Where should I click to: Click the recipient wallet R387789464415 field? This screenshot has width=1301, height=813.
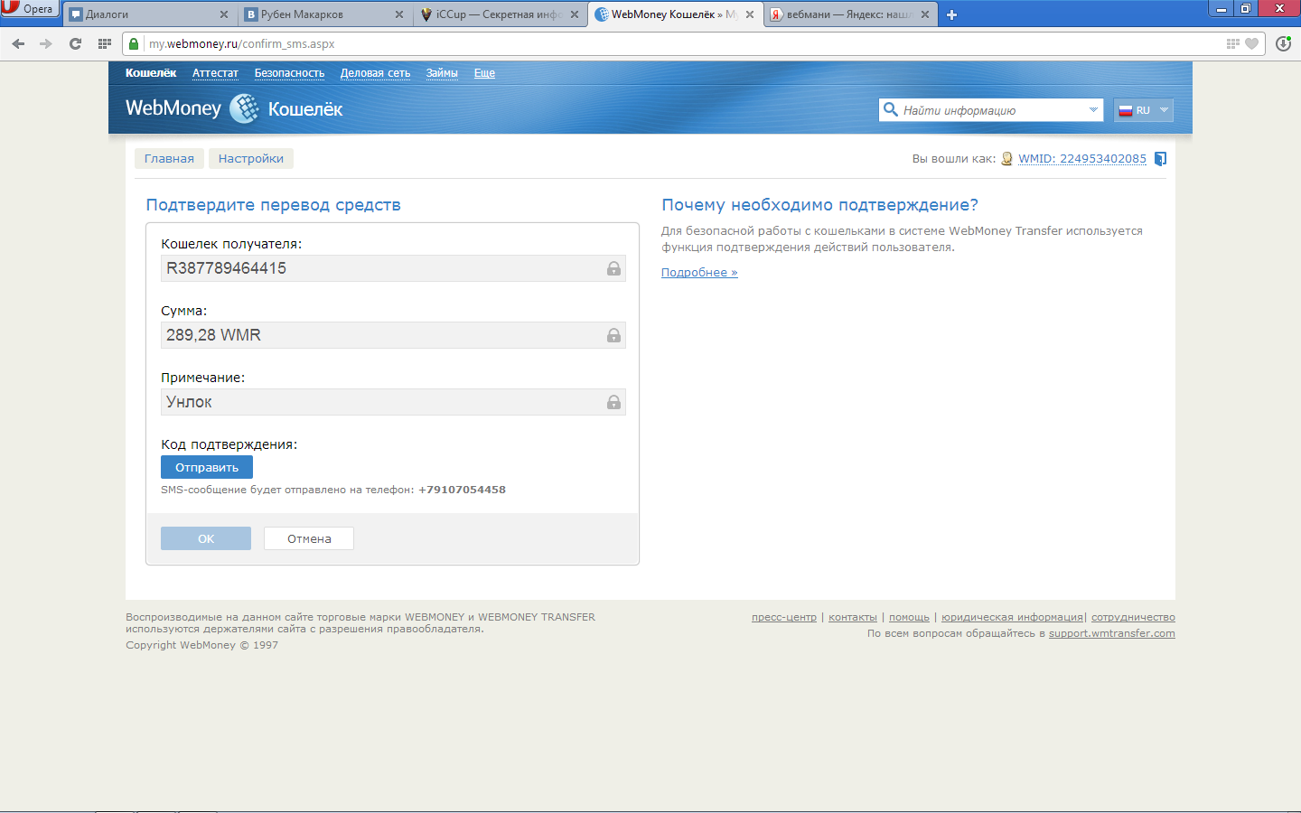point(394,268)
